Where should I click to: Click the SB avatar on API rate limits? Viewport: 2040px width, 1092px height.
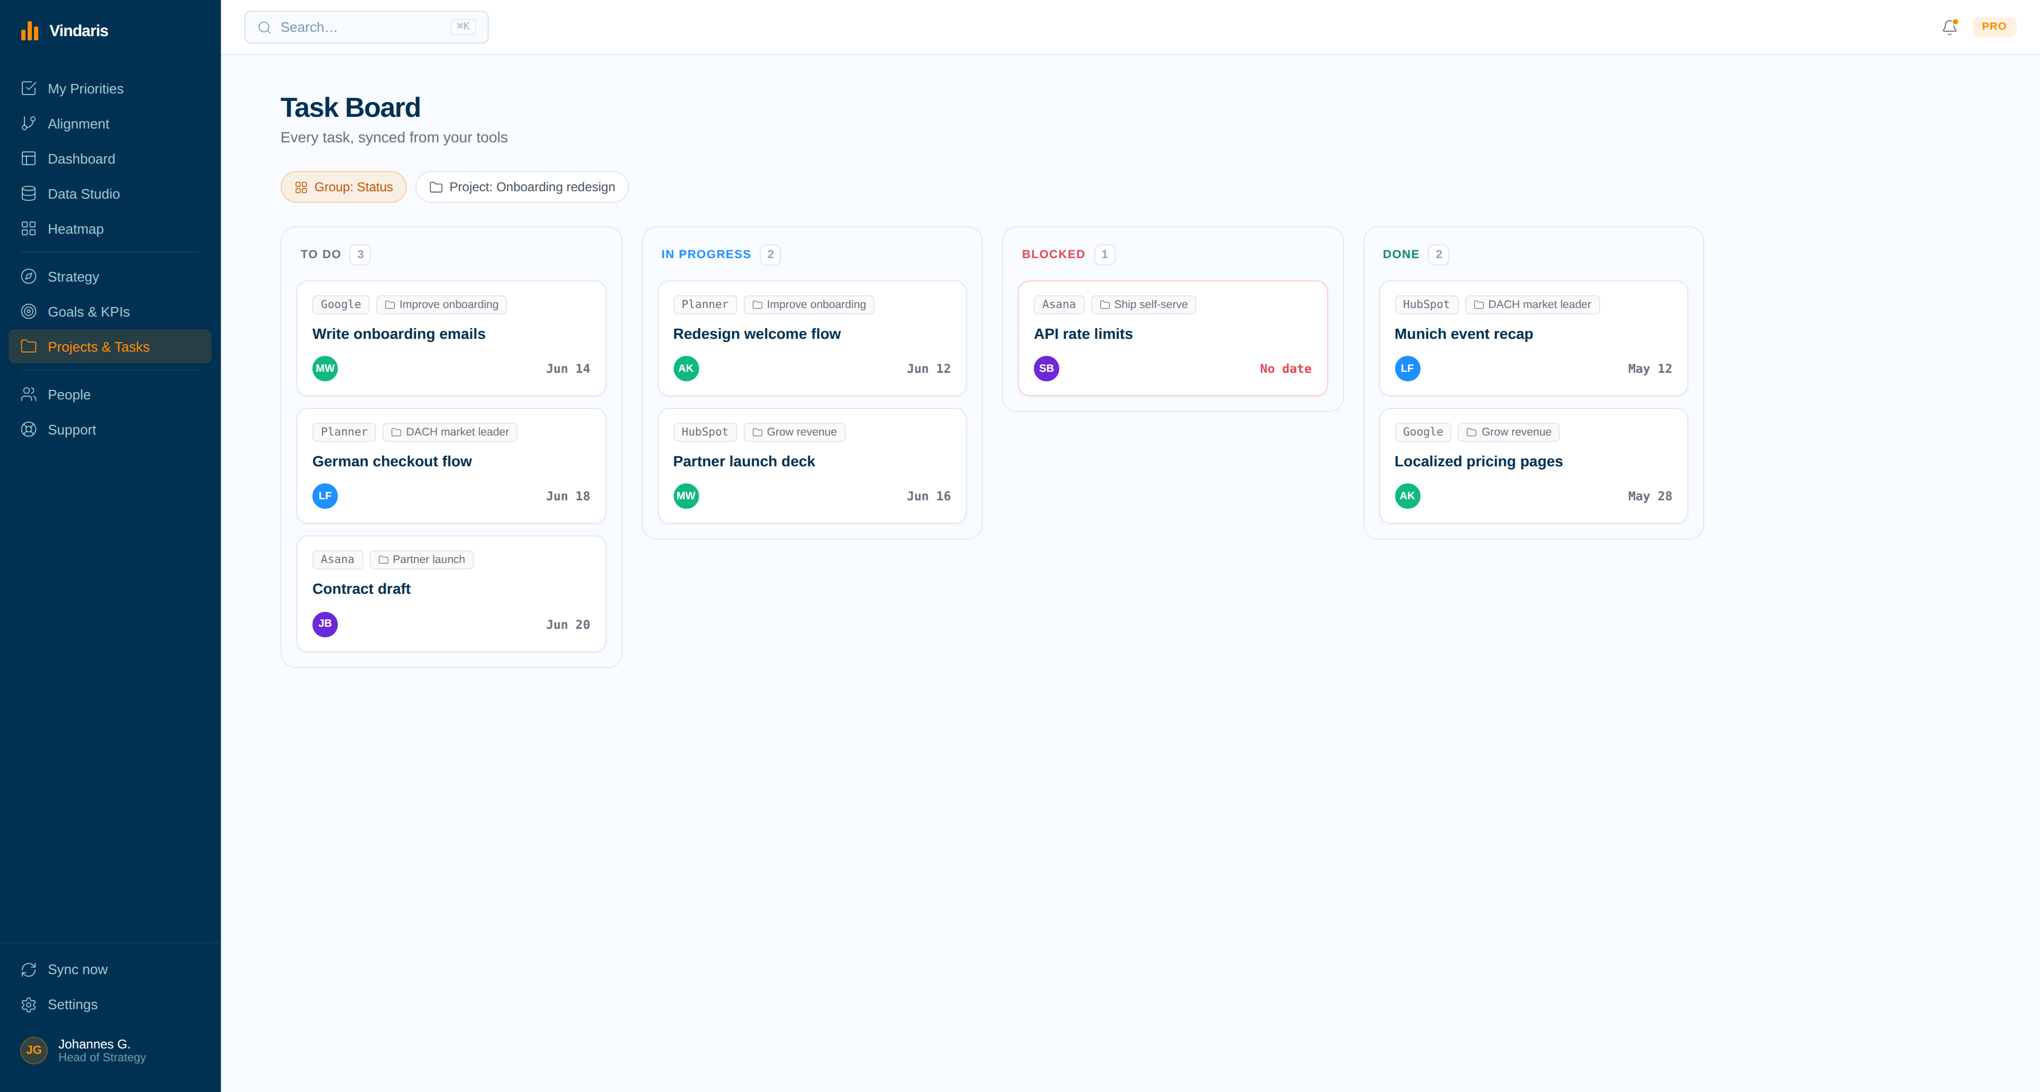[1046, 368]
